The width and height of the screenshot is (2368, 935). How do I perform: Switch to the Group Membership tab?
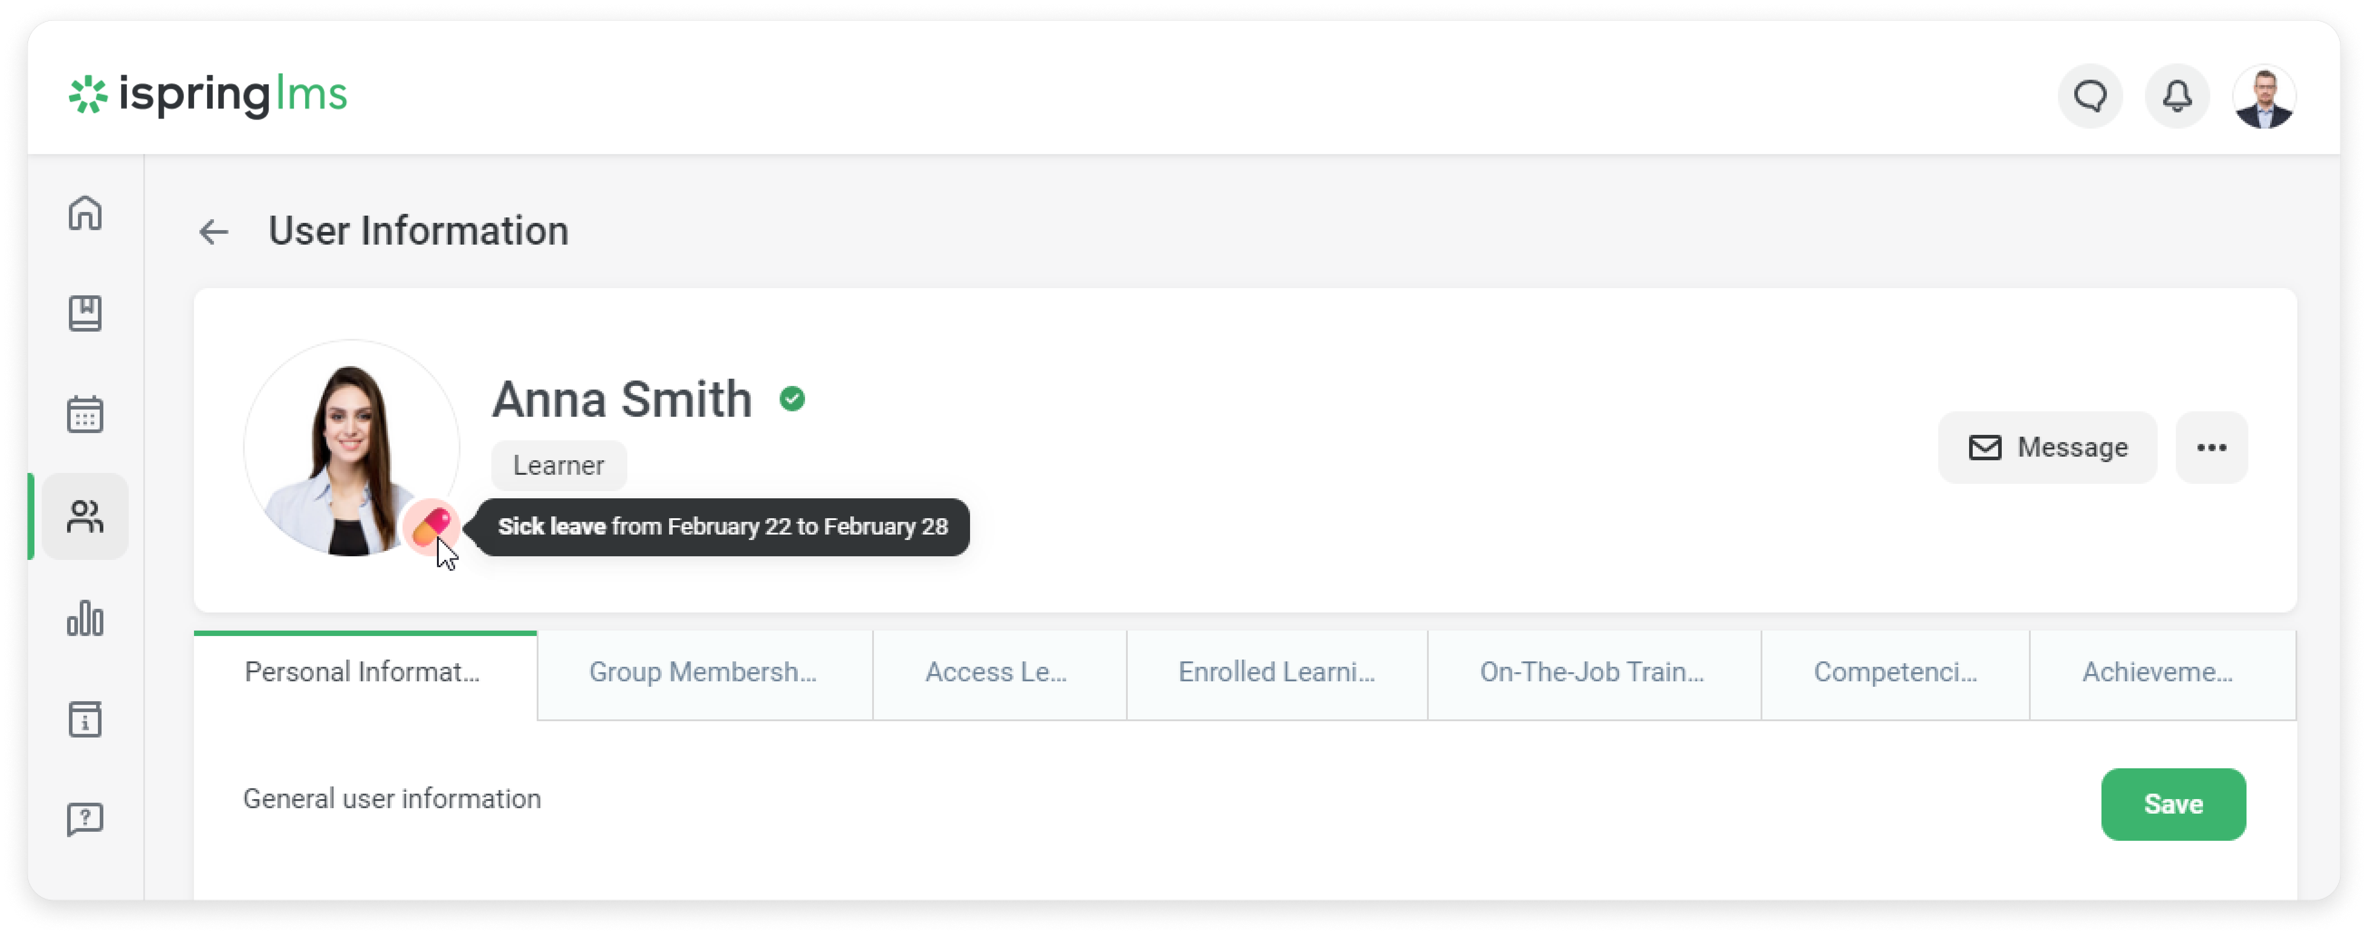tap(703, 672)
